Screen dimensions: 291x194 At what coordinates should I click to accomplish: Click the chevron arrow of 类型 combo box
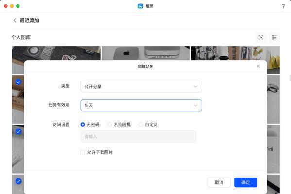click(195, 86)
